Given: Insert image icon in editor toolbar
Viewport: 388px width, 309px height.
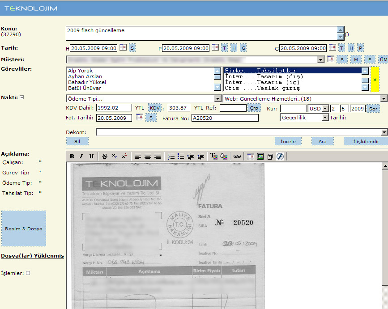Looking at the screenshot, I should tap(260, 157).
